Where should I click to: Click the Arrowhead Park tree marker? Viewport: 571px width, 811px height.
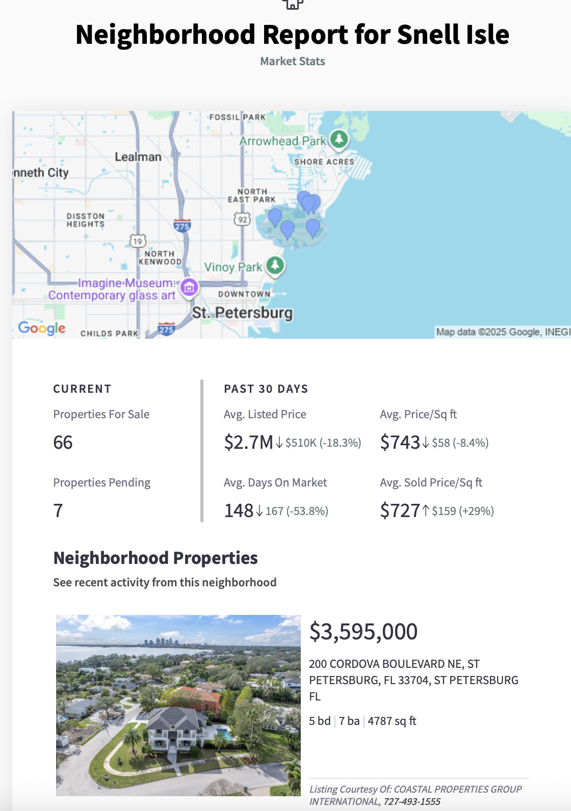click(x=339, y=139)
